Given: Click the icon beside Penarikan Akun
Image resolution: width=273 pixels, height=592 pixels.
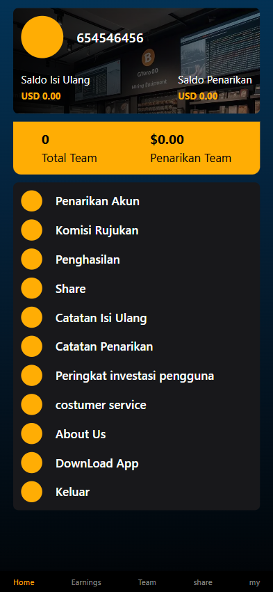Looking at the screenshot, I should [x=32, y=201].
